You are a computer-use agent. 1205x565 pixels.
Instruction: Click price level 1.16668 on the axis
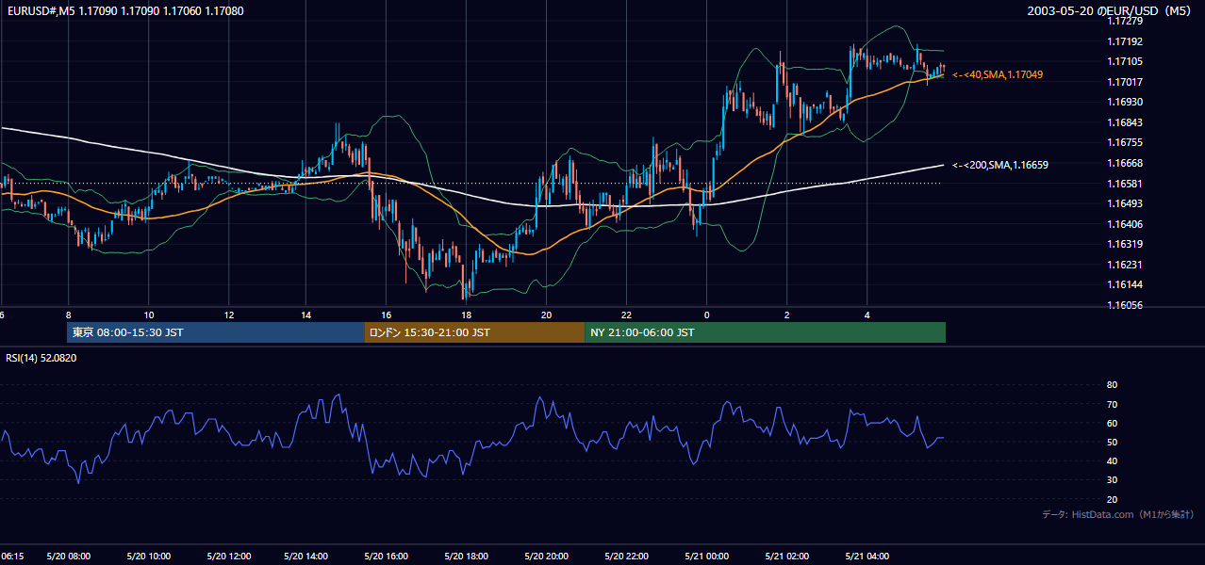1127,163
